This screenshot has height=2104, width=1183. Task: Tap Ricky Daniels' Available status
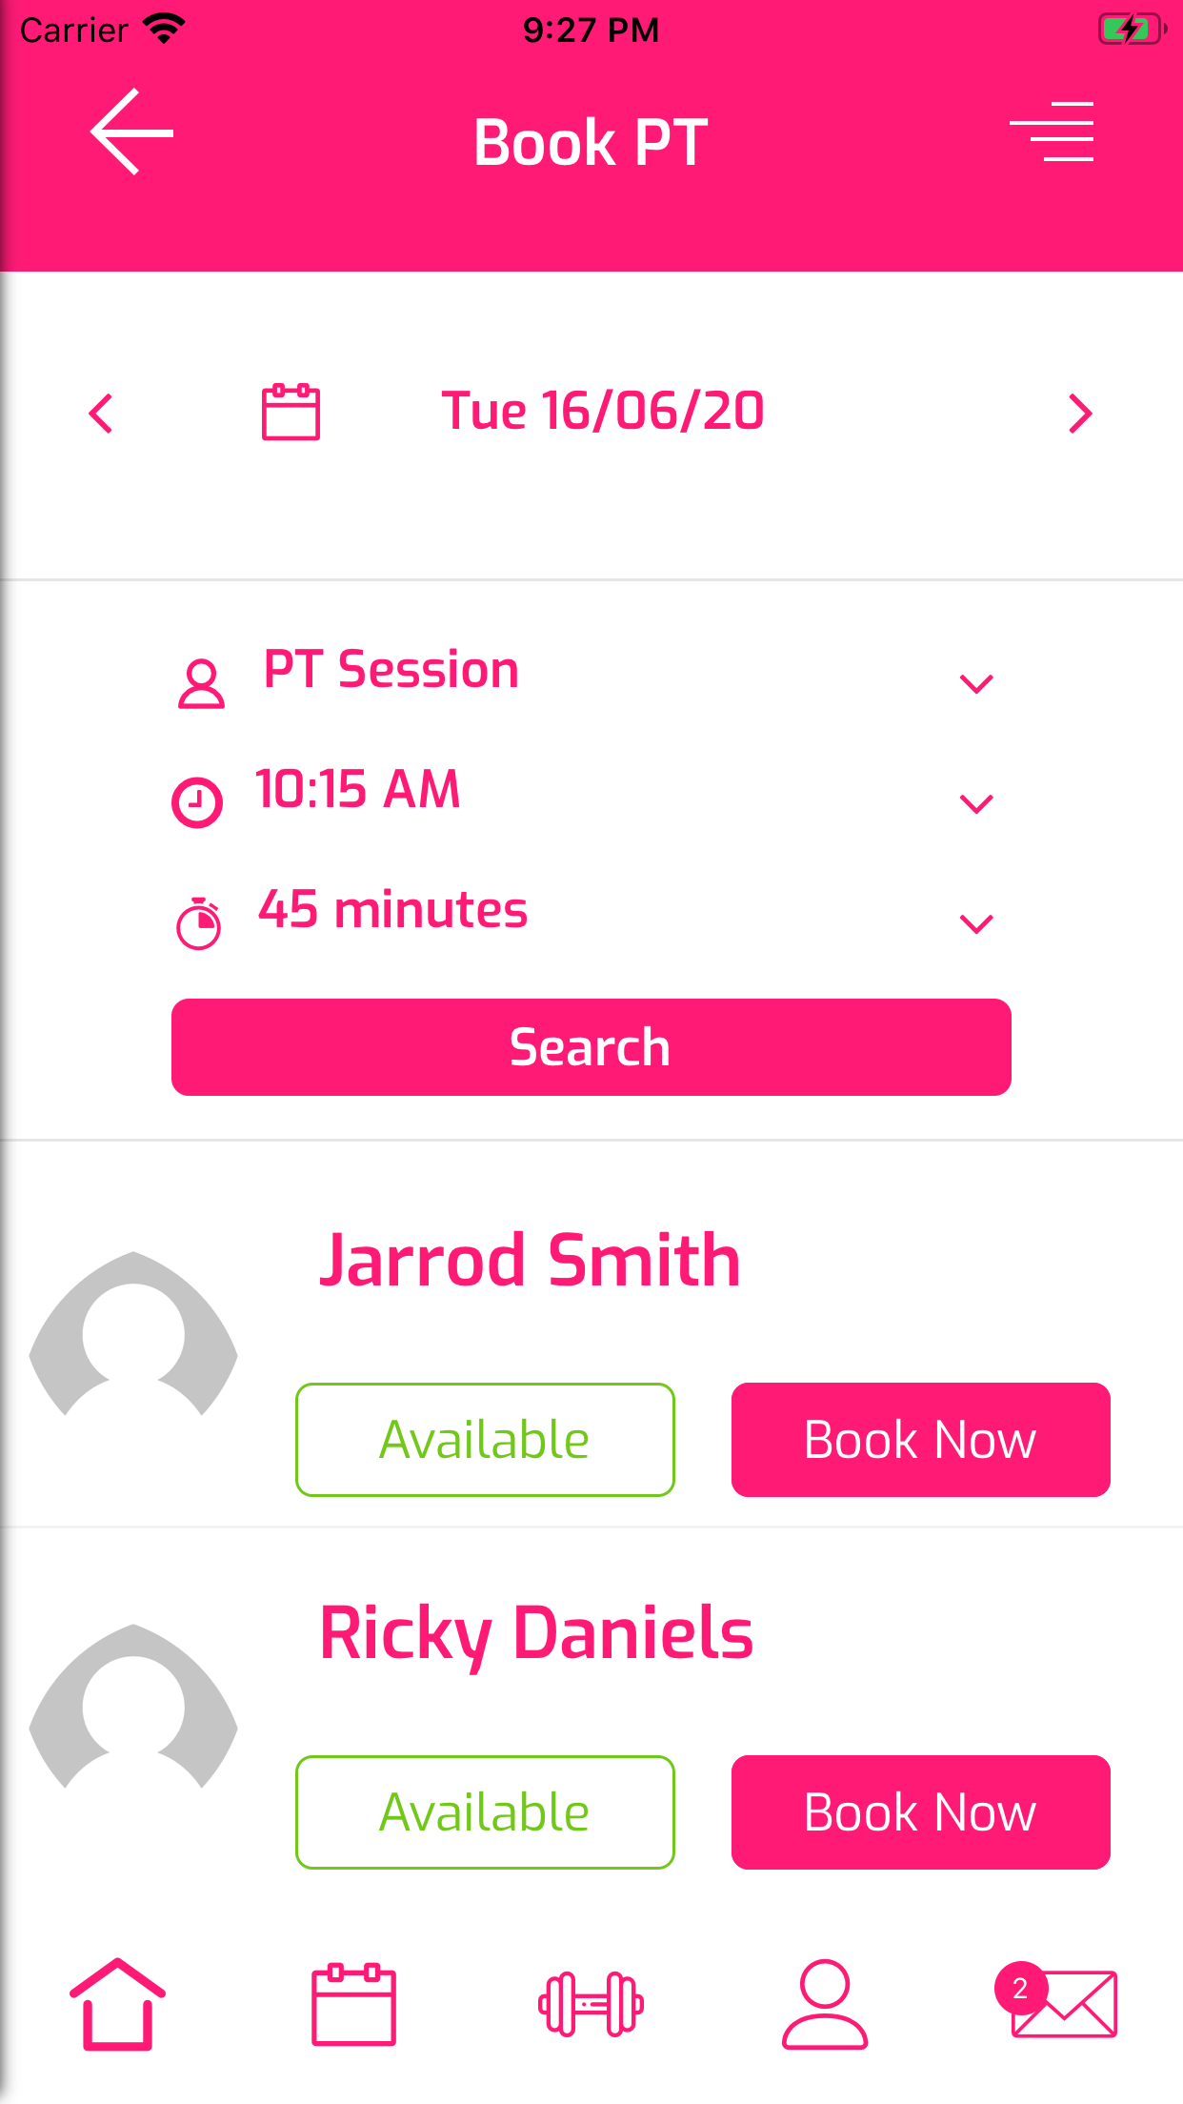485,1811
